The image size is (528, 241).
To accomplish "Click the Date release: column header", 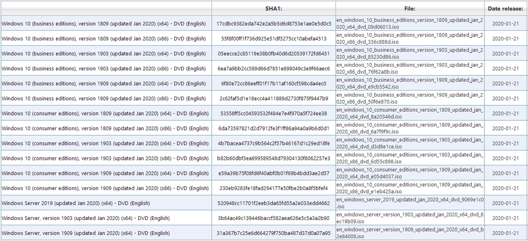I will pyautogui.click(x=505, y=9).
